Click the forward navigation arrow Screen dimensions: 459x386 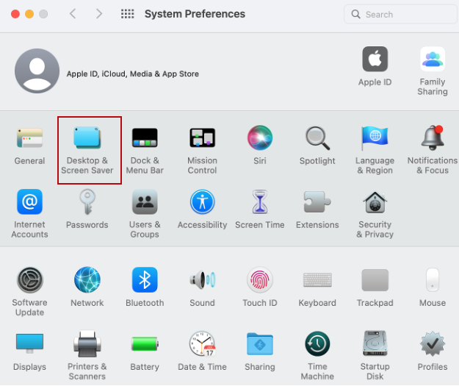[99, 13]
